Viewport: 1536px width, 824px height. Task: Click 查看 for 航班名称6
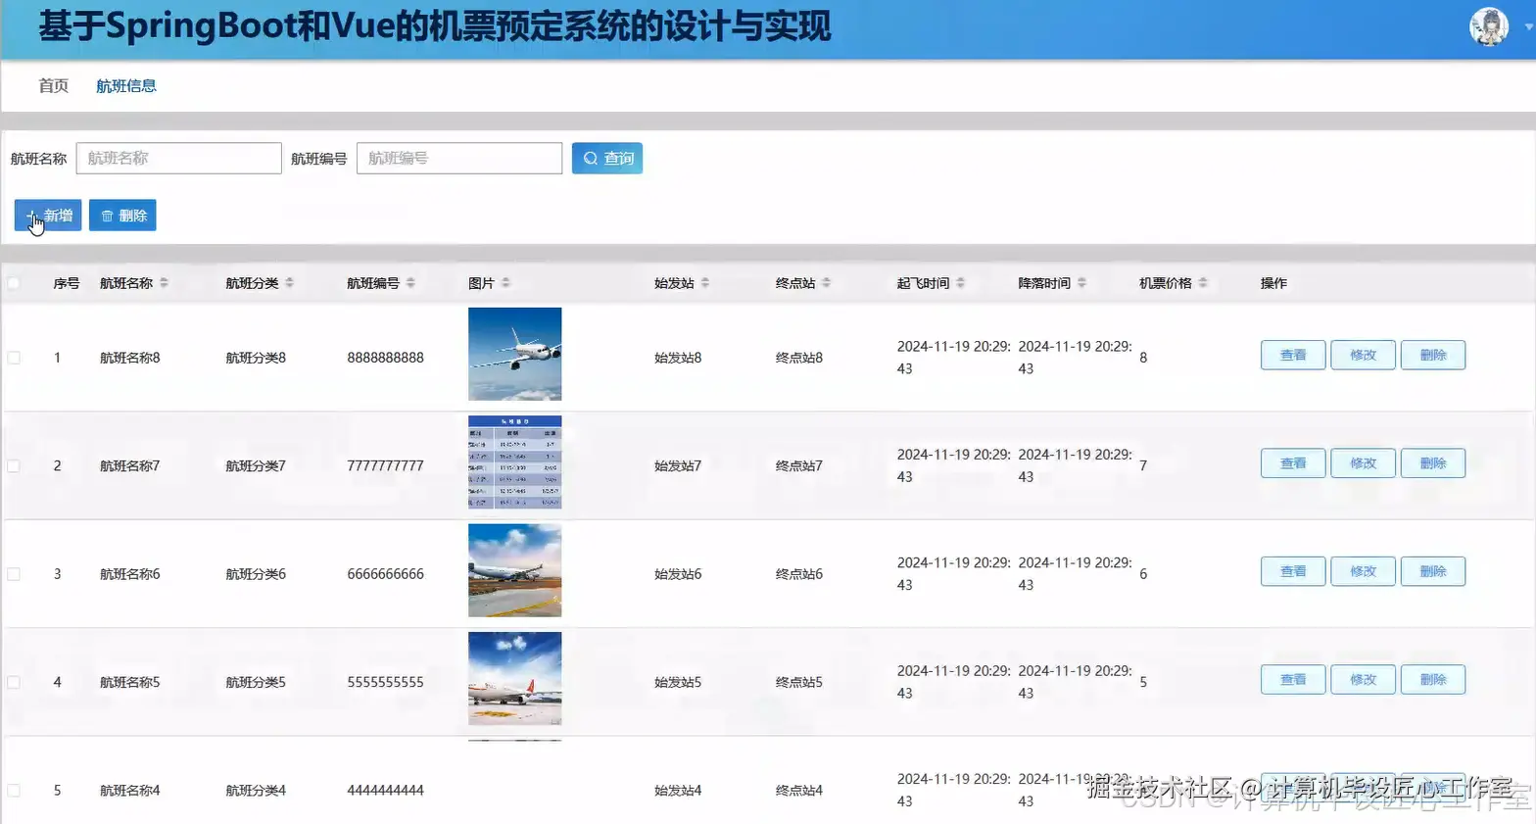click(x=1293, y=571)
